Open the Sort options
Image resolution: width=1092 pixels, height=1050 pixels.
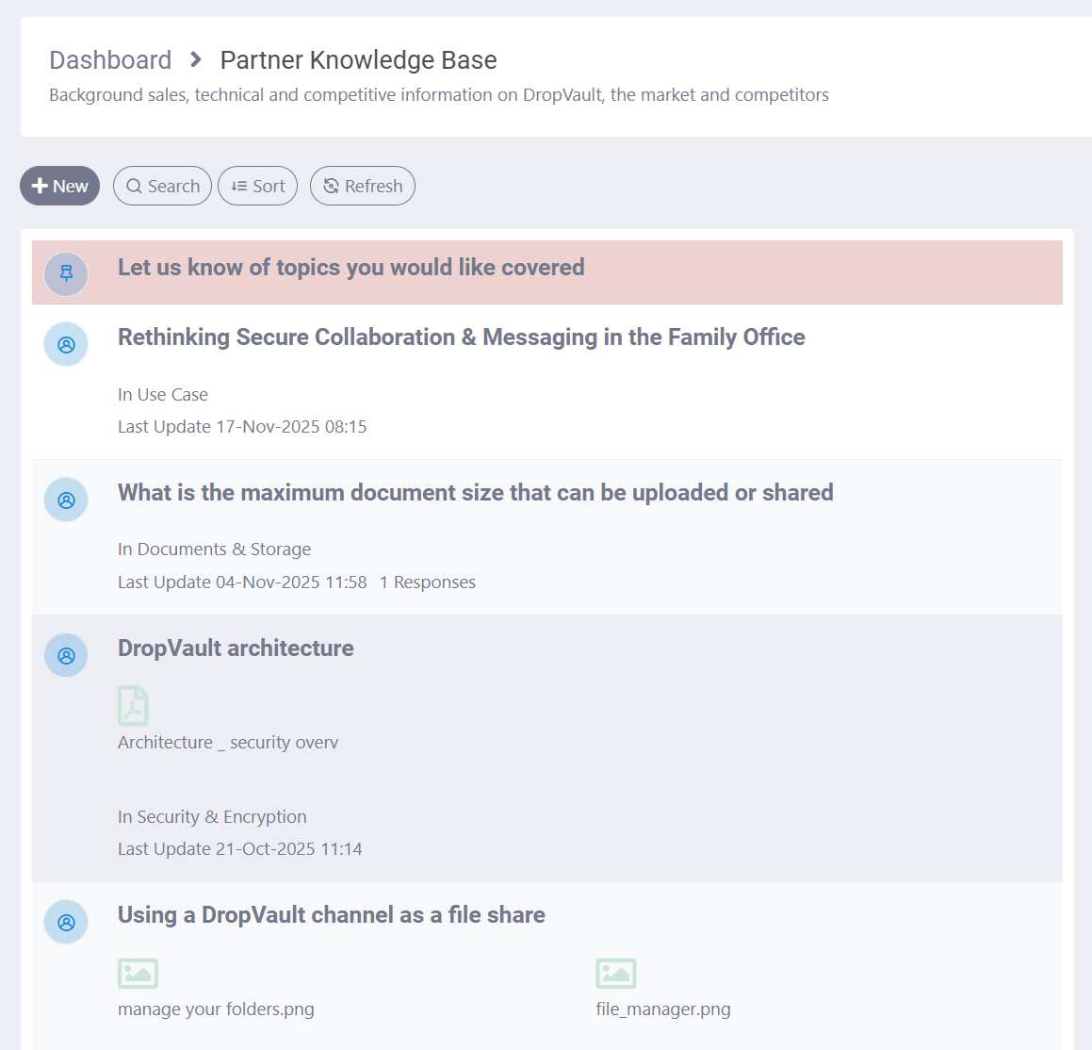257,187
